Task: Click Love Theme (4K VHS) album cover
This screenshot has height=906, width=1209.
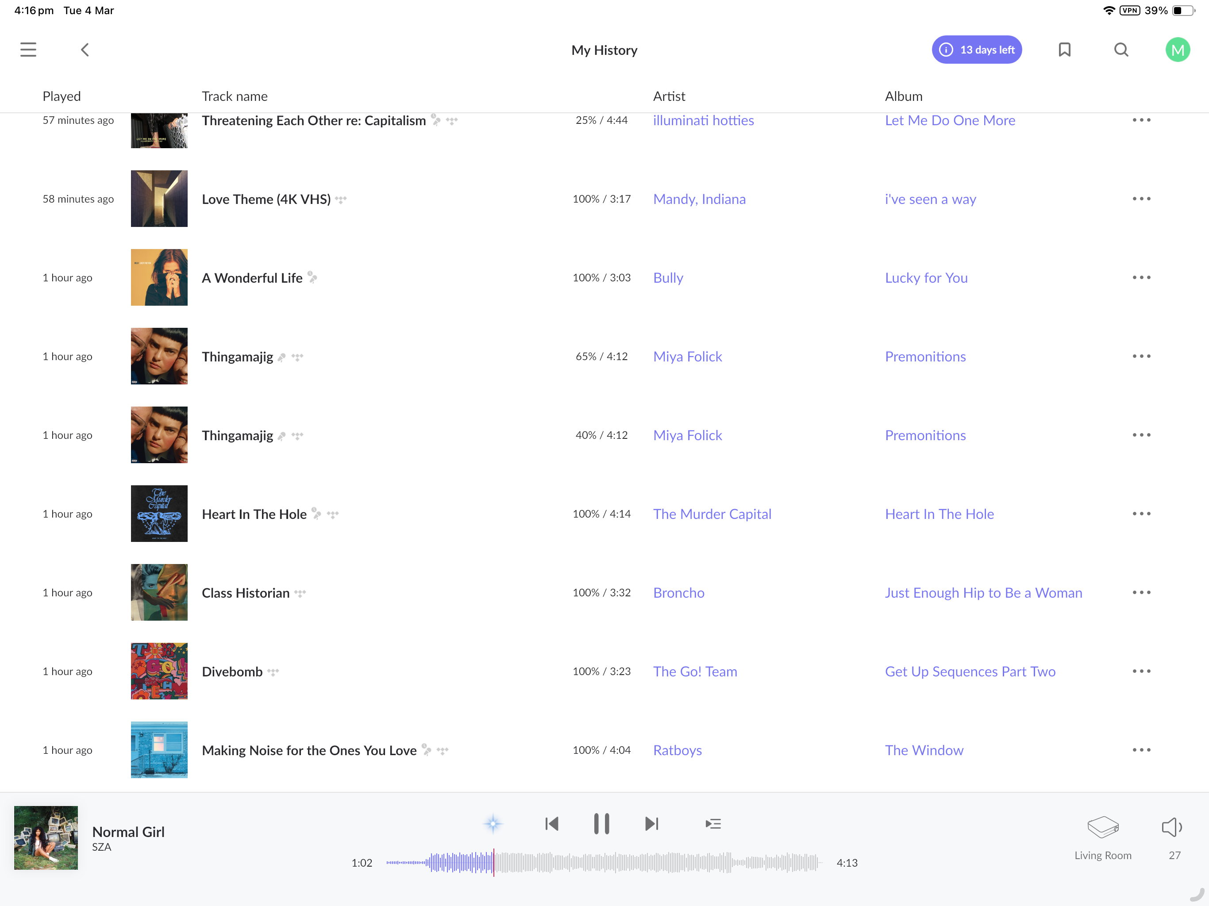Action: pos(159,198)
